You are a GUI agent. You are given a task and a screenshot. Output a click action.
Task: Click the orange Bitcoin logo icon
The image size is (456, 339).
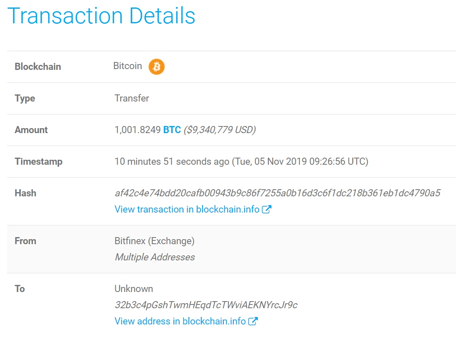(x=157, y=67)
